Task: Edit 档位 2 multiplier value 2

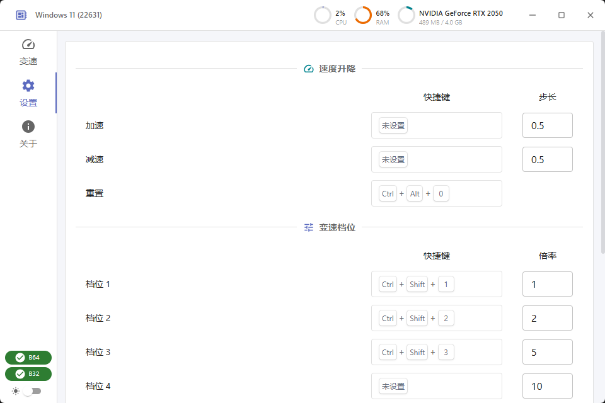Action: pyautogui.click(x=547, y=318)
